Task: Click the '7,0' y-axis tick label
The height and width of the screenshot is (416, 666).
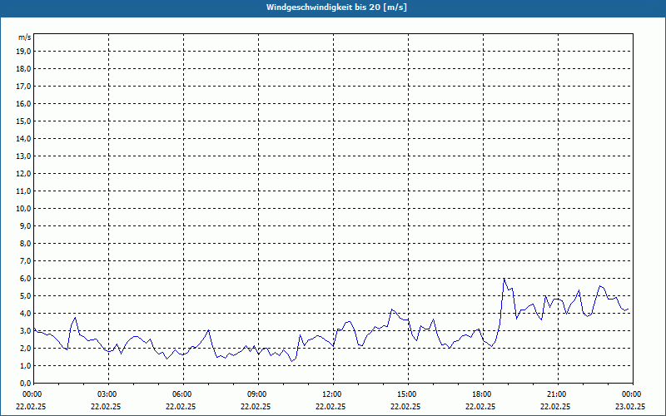Action: (25, 260)
